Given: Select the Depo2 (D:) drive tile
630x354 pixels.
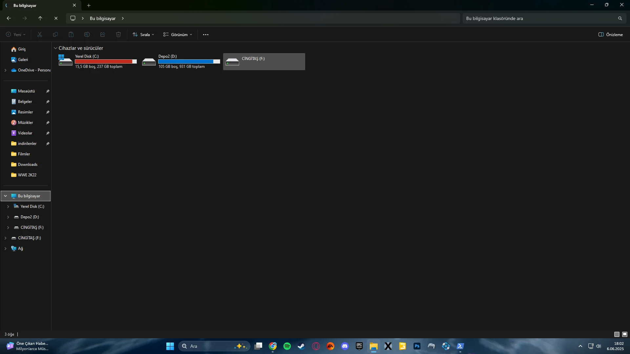Looking at the screenshot, I should click(181, 61).
